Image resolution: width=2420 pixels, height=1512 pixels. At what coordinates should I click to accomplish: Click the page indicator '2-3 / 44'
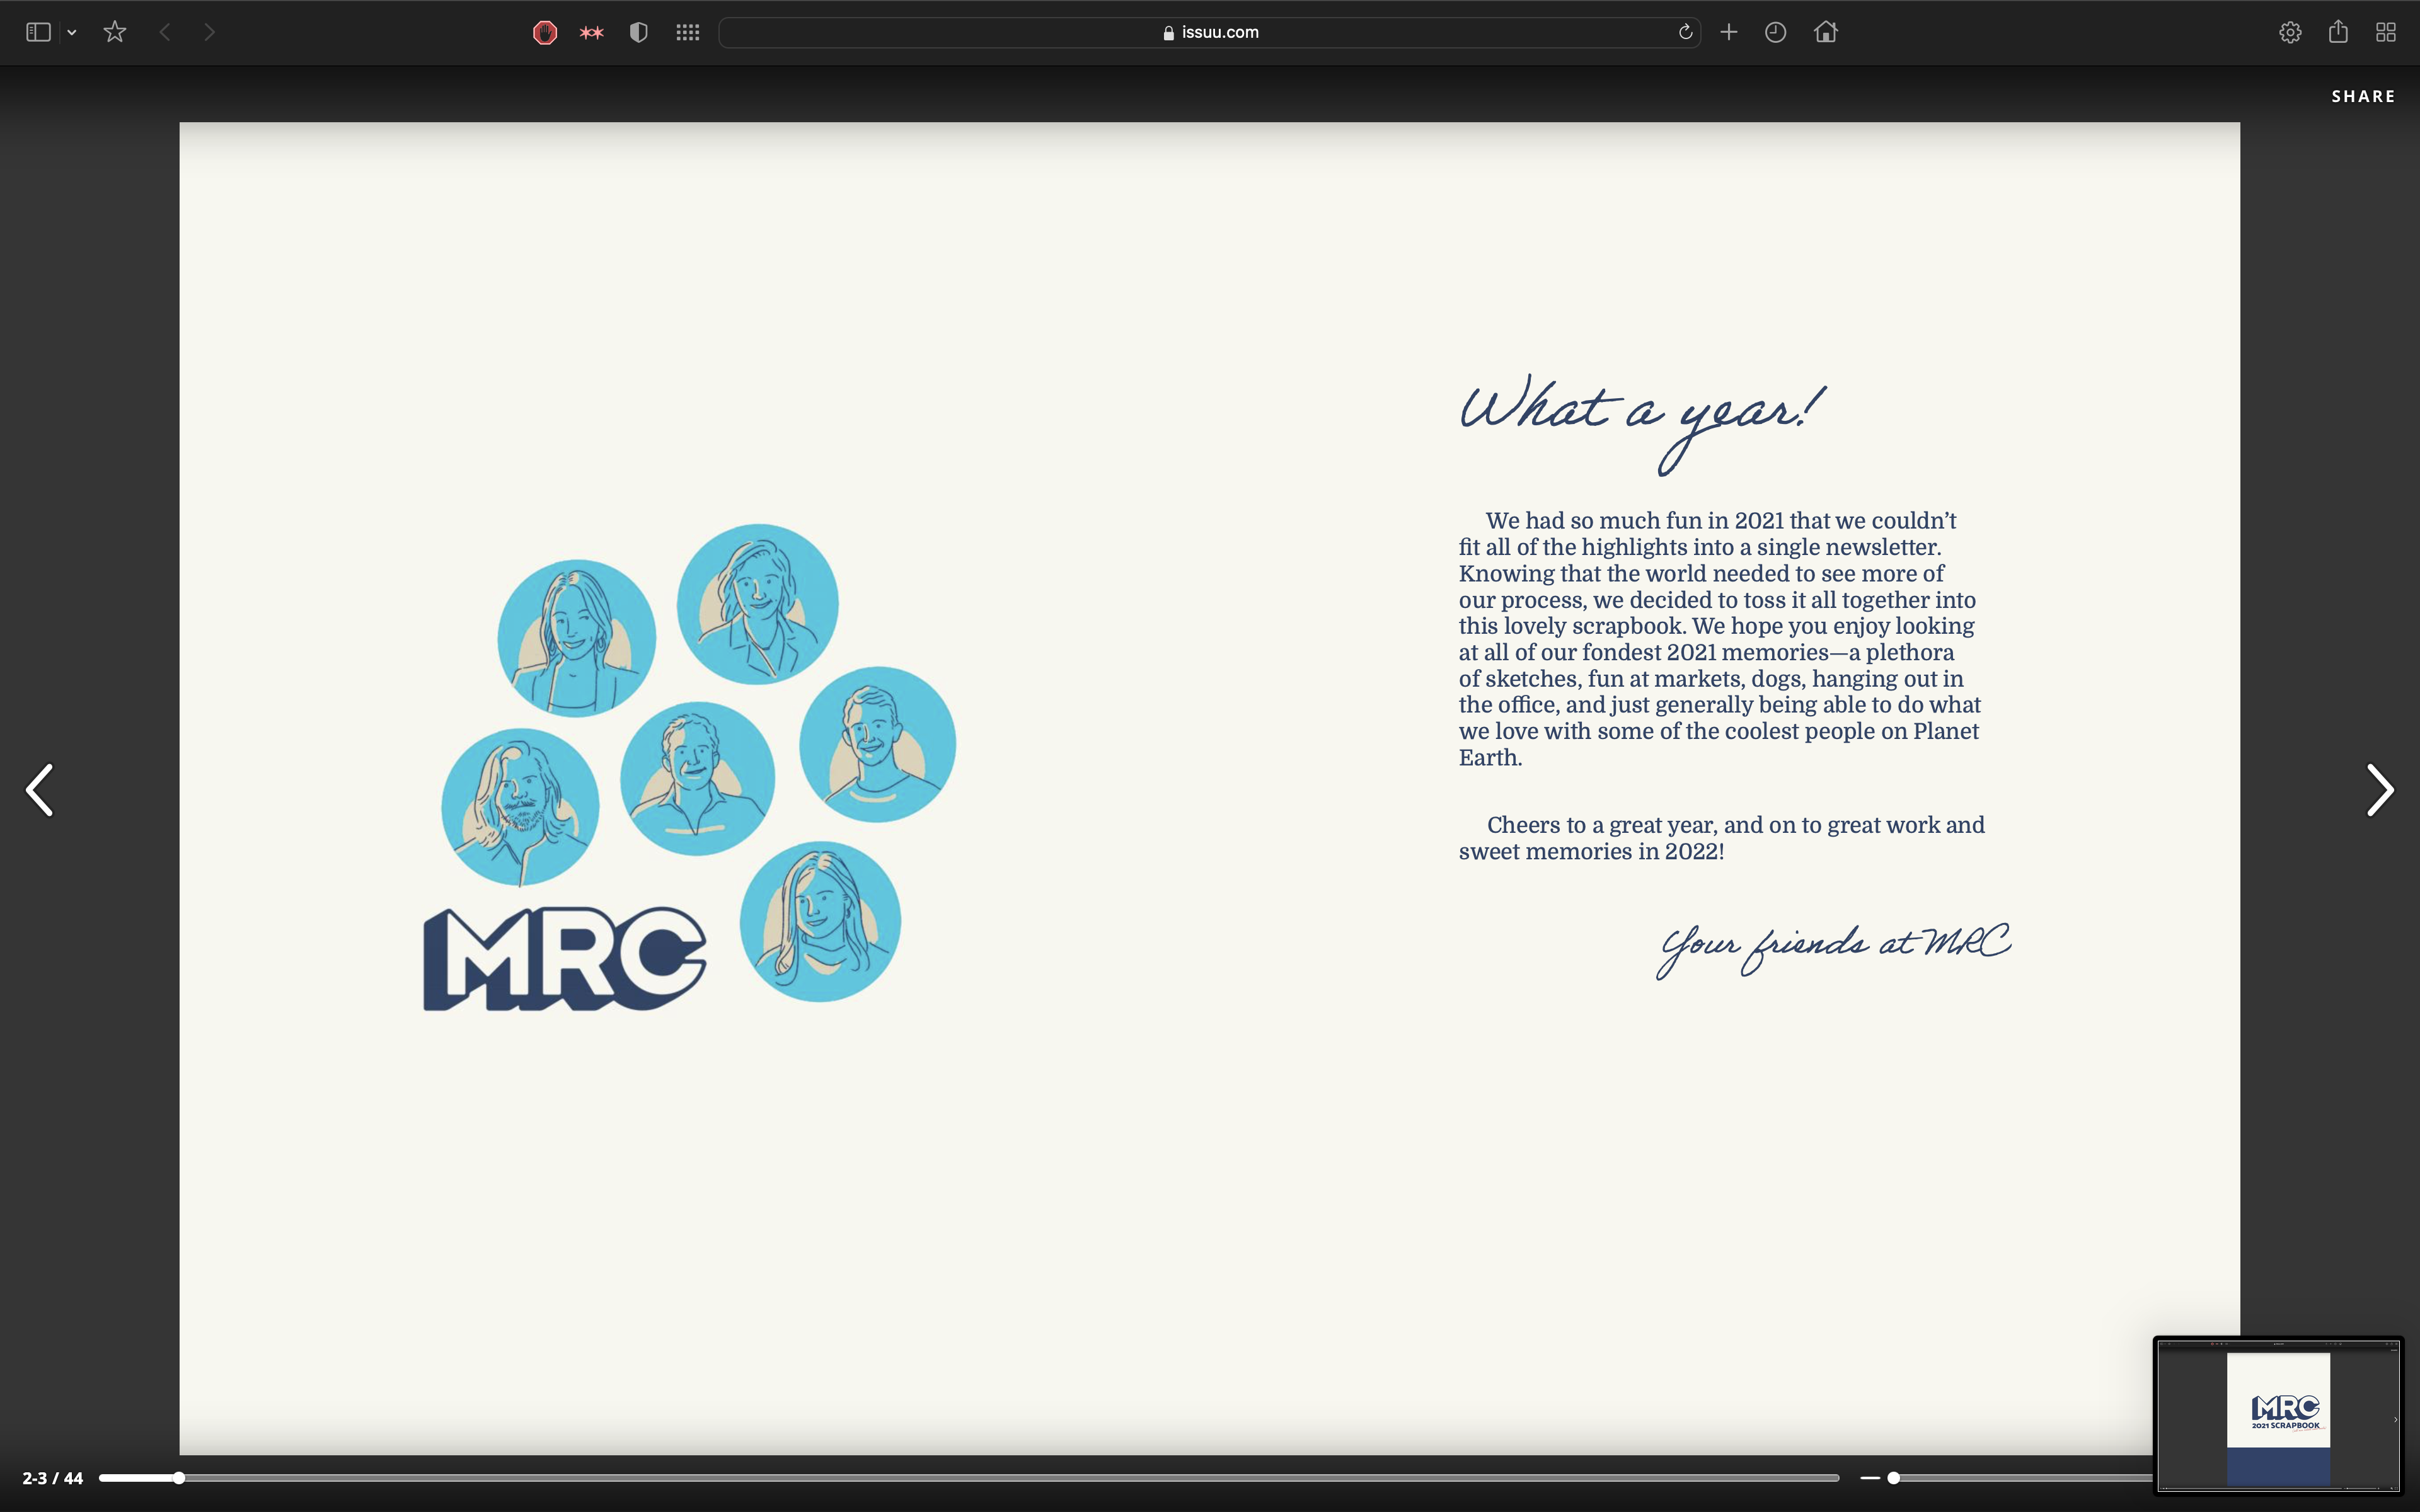click(x=53, y=1478)
